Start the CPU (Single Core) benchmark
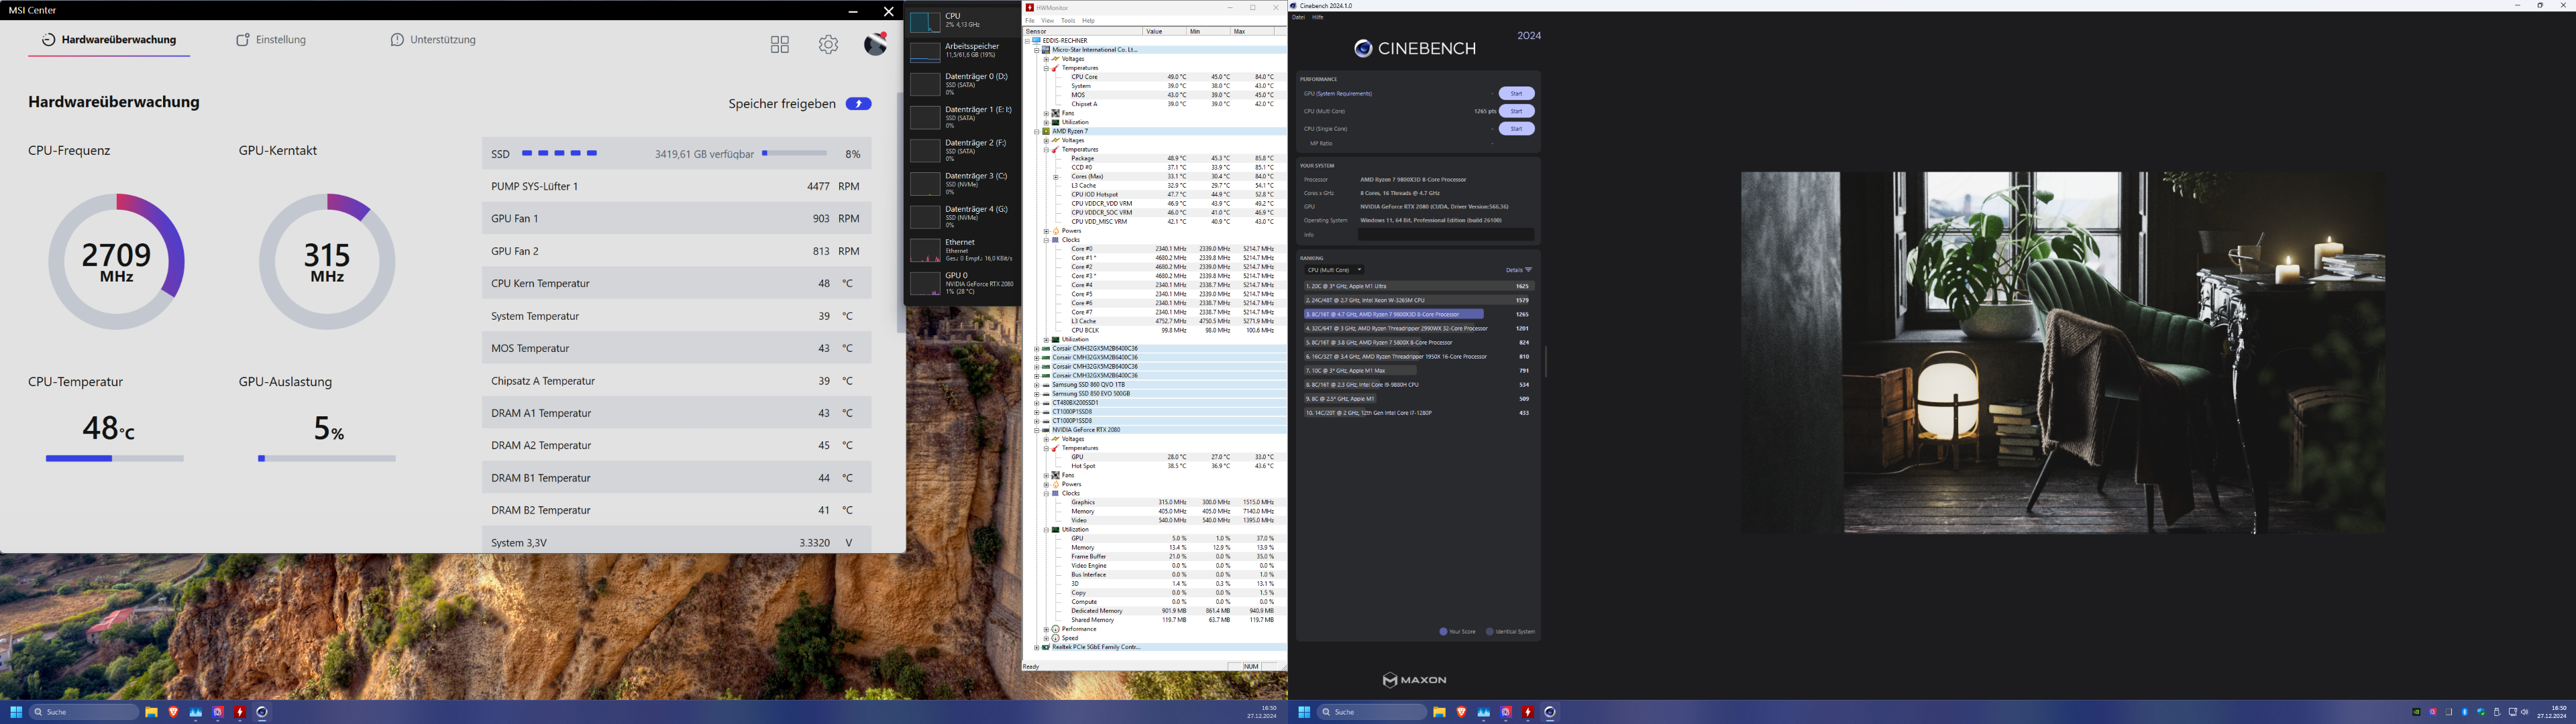The width and height of the screenshot is (2576, 724). [1516, 129]
